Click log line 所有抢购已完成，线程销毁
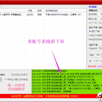This screenshot has height=102, width=102. click(x=52, y=92)
